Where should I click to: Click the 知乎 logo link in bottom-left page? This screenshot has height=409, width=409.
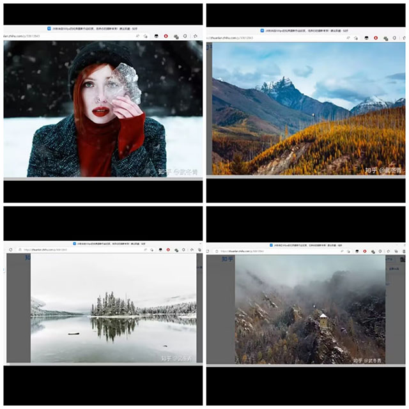pyautogui.click(x=27, y=258)
